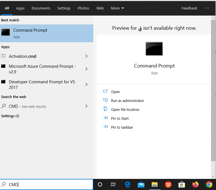The height and width of the screenshot is (190, 216).
Task: Click the preview pane vertical scrollbar thumb
Action: tap(213, 90)
